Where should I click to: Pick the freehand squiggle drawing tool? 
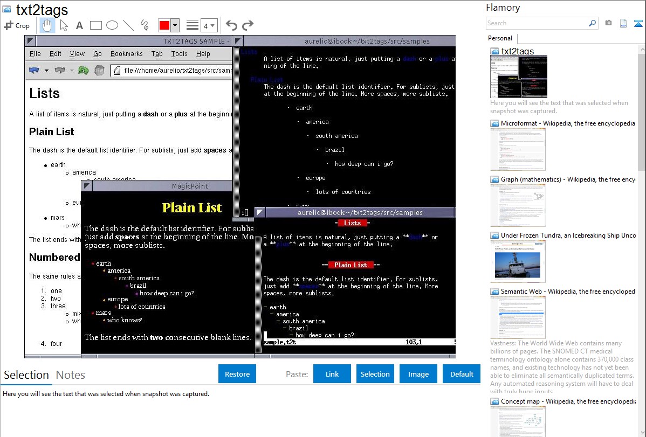pos(145,25)
